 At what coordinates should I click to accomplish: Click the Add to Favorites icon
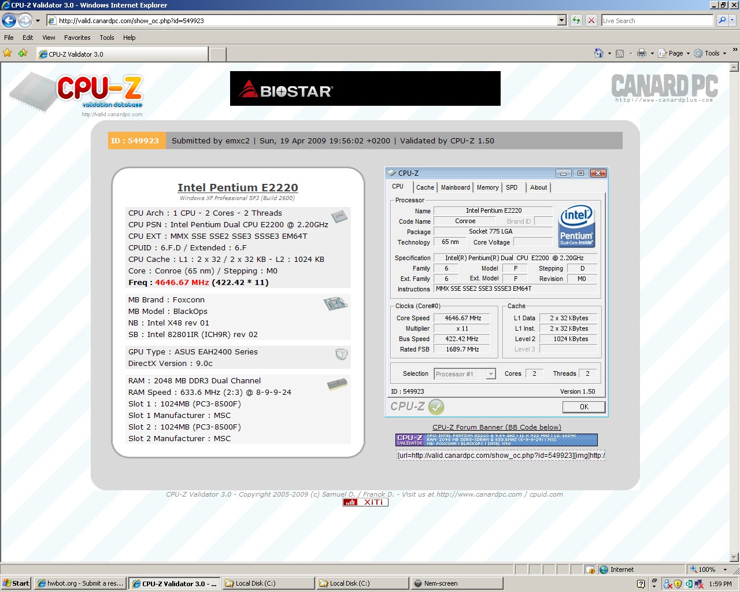click(23, 53)
